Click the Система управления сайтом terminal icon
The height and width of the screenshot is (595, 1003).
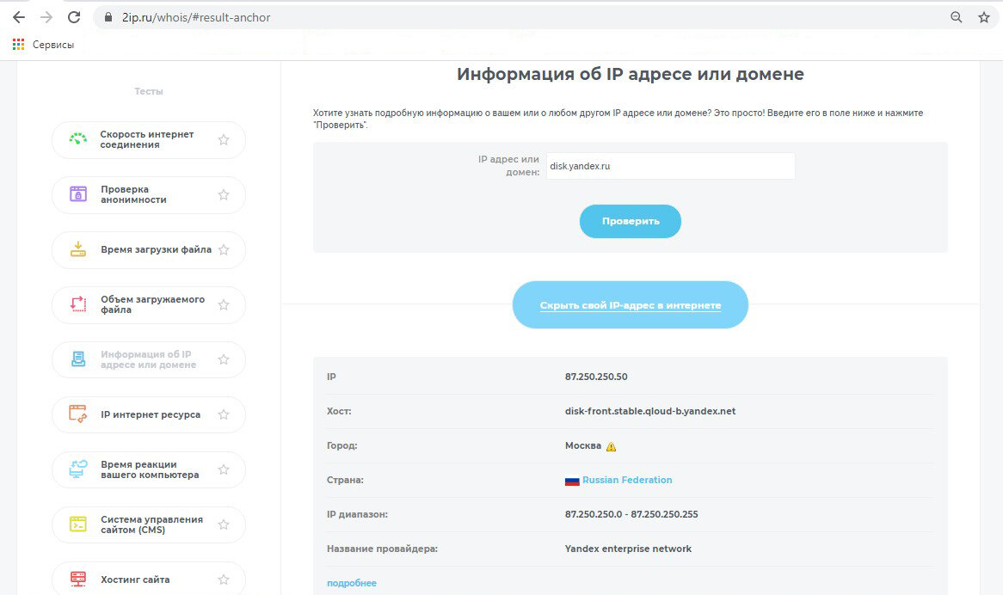pos(78,524)
